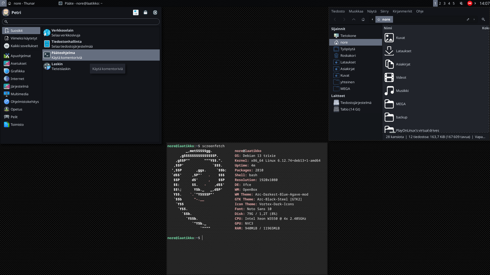
Task: Select the Kaikki sovellukset category
Action: tap(21, 46)
